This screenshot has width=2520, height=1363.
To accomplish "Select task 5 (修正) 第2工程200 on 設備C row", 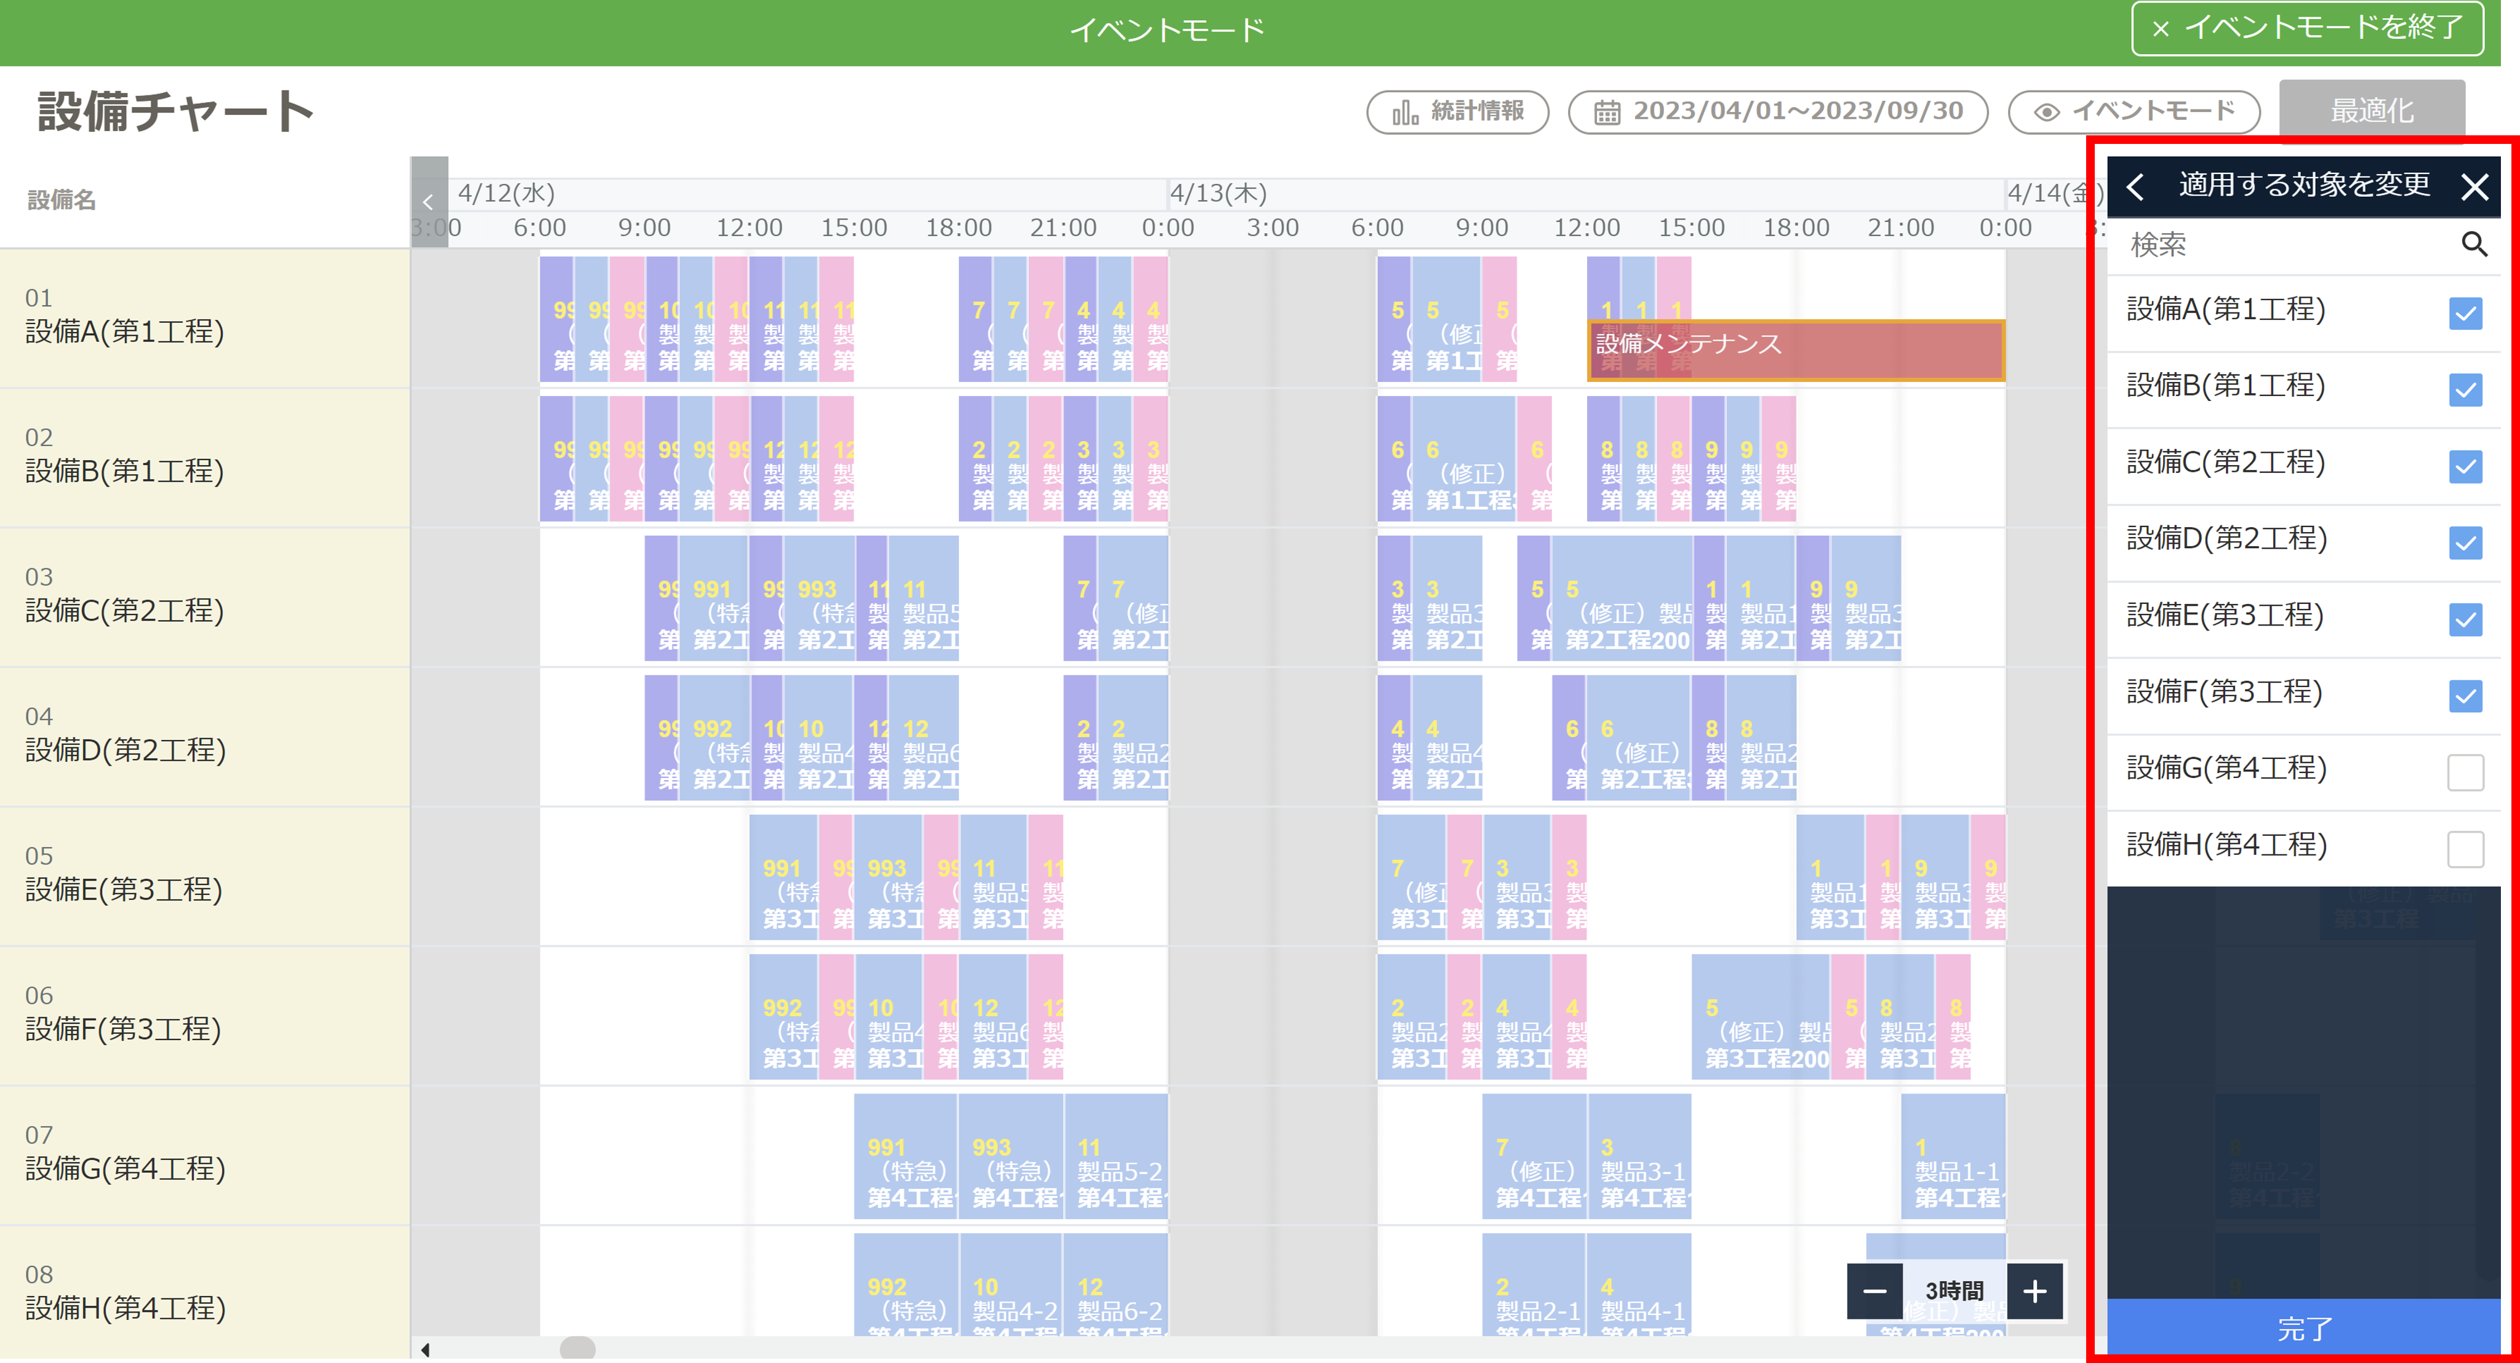I will (x=1622, y=598).
